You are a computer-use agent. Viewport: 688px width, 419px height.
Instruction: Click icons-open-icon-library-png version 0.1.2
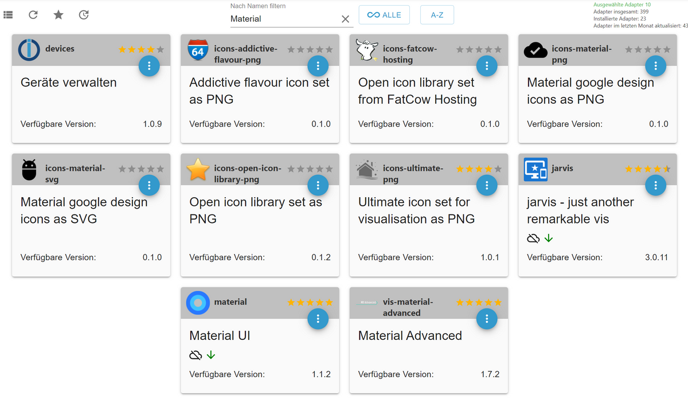pos(321,257)
